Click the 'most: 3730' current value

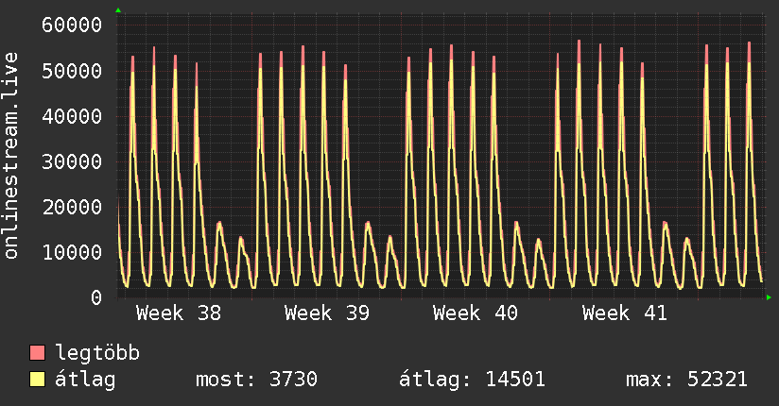pyautogui.click(x=256, y=380)
